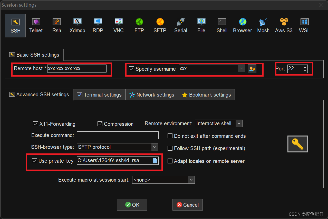
Task: Browse for private key file icon
Action: [155, 161]
